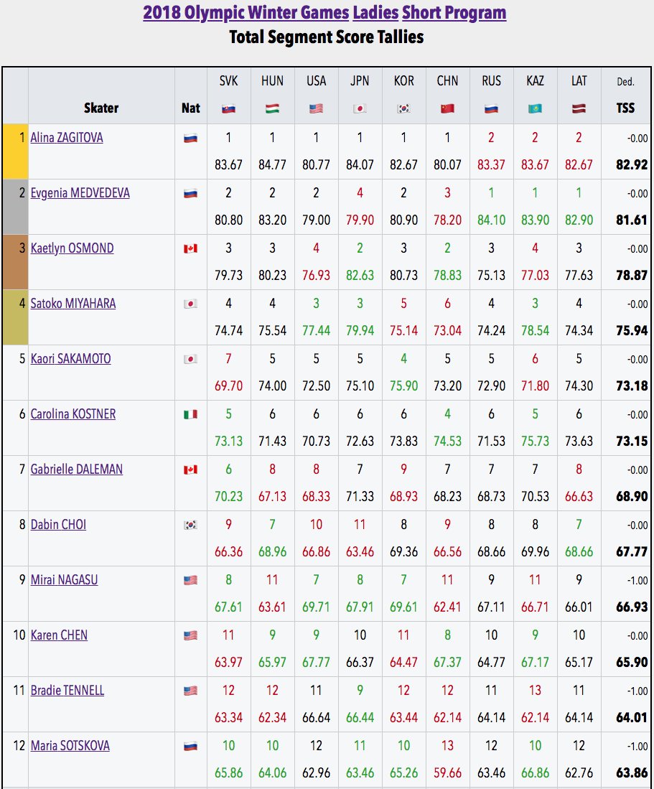Click the Skater column header
Viewport: 654px width, 789px height.
[x=101, y=108]
